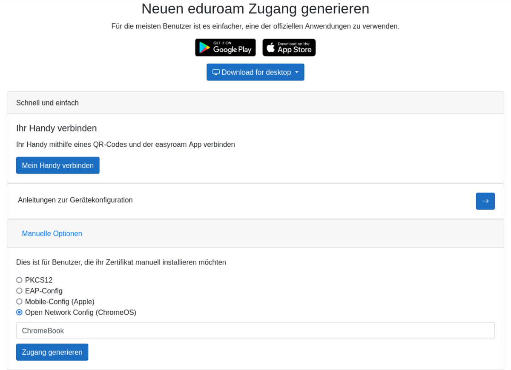Click the Zugang generieren button
The width and height of the screenshot is (511, 370).
[52, 352]
